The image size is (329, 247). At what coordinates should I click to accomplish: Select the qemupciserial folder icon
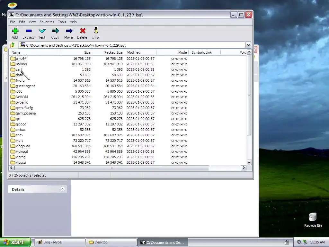(x=13, y=113)
